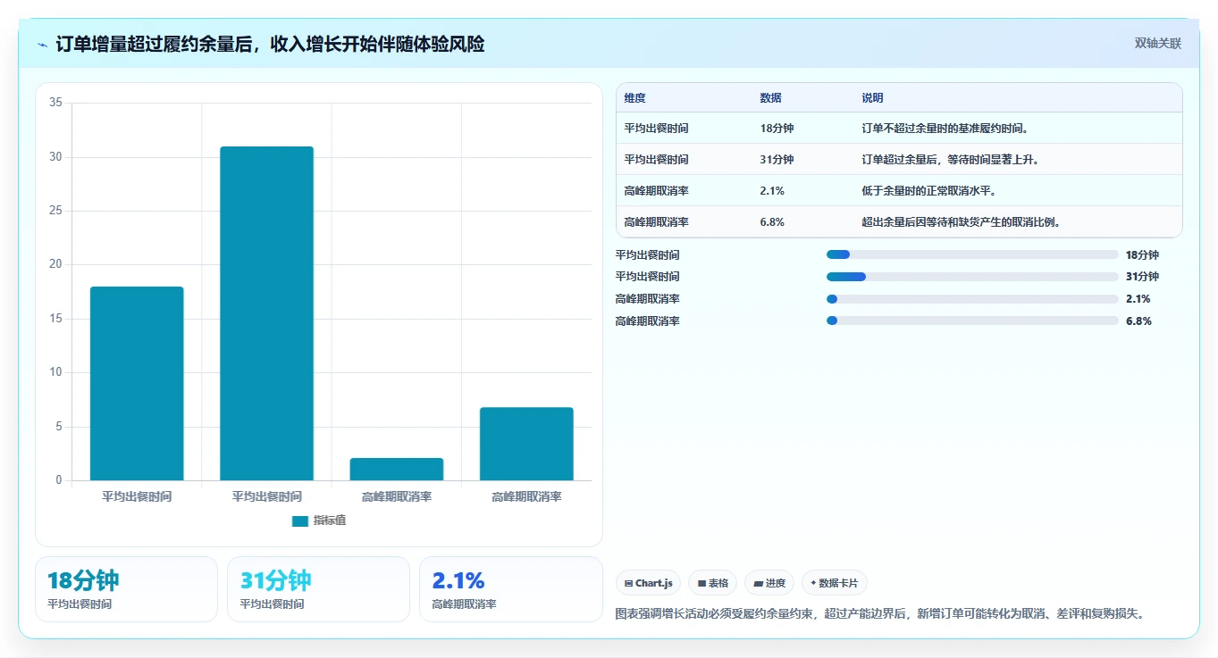Select the 18分钟 cell in the table

click(x=777, y=129)
